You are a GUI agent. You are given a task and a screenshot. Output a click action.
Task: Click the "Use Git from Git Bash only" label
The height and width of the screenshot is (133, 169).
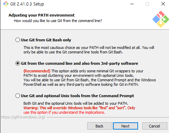pyautogui.click(x=46, y=40)
